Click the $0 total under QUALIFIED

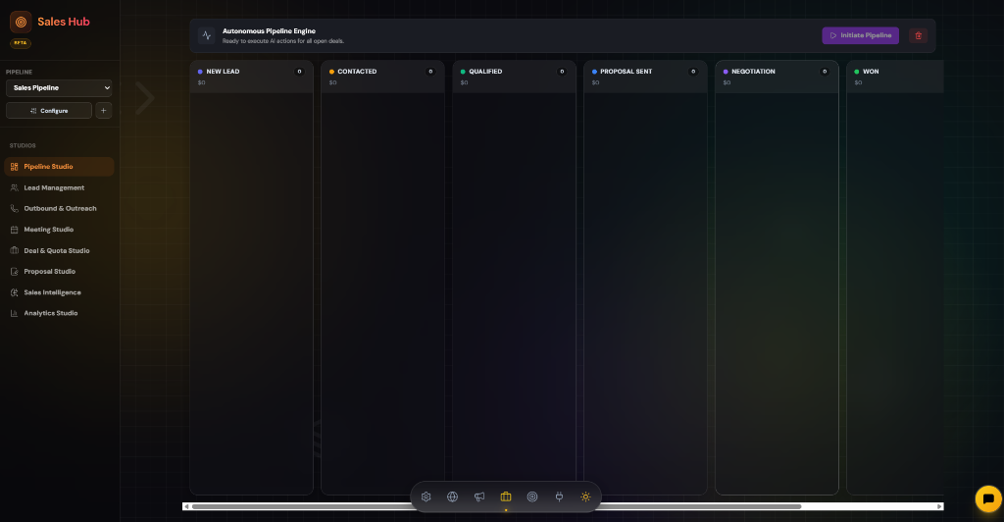[x=464, y=82]
